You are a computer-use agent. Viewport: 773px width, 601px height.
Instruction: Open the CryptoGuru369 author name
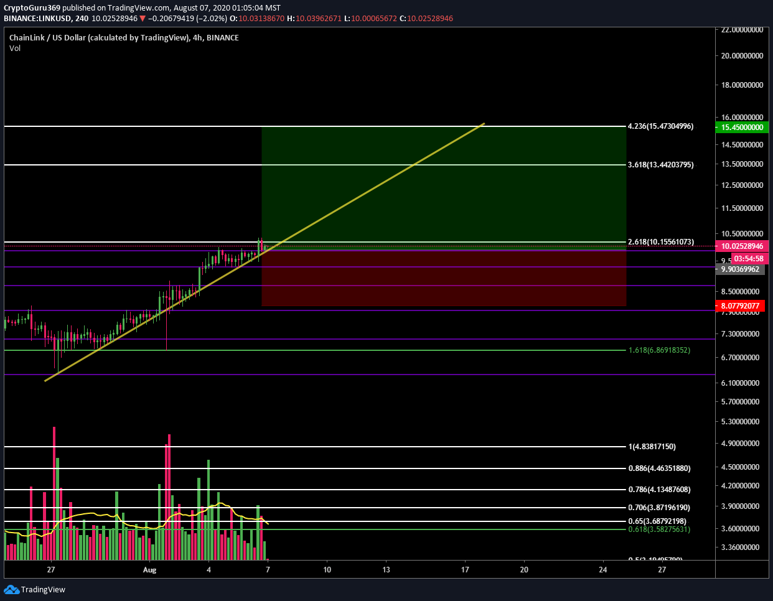coord(32,8)
